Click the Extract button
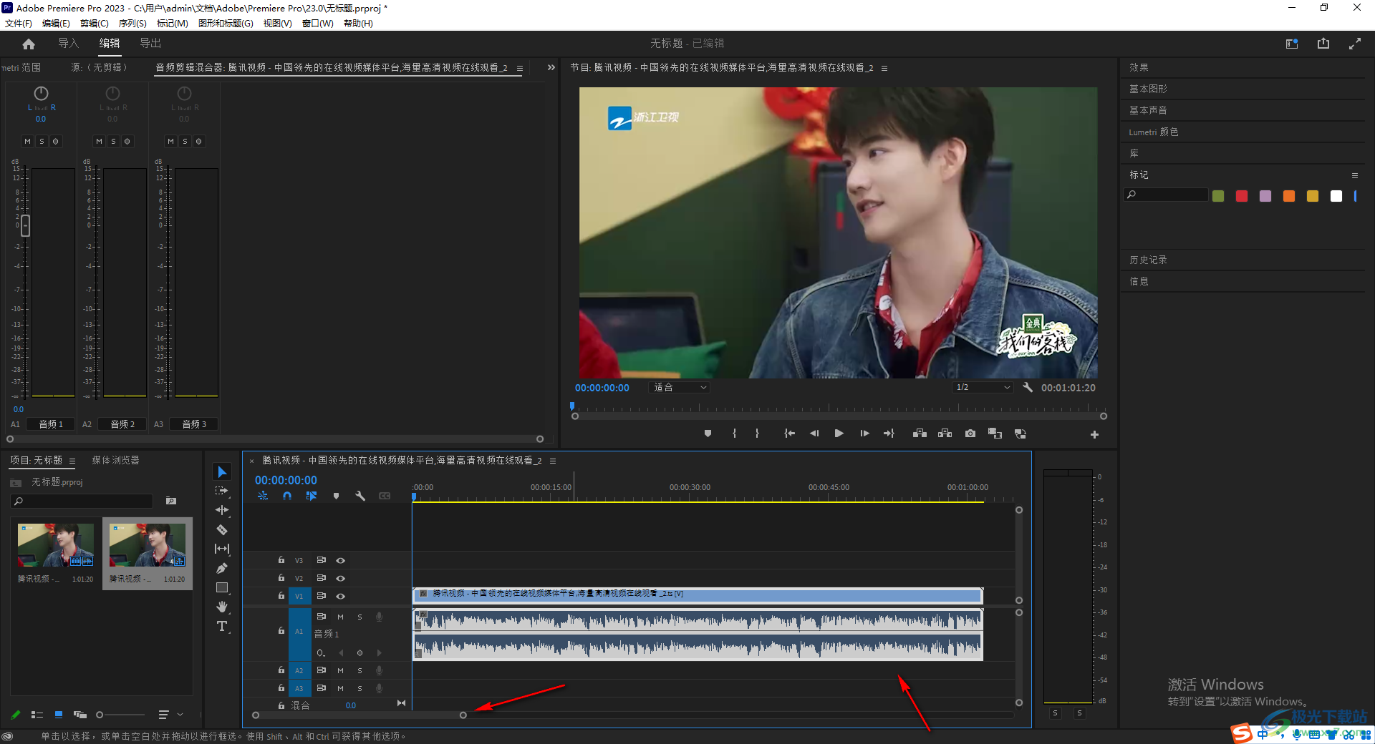This screenshot has height=744, width=1375. point(945,434)
